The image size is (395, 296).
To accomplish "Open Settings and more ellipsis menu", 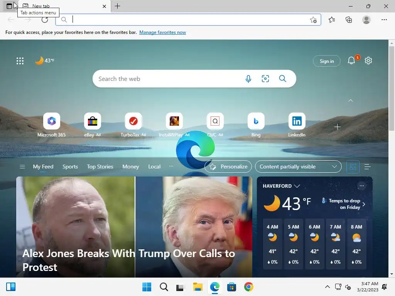I will click(384, 20).
